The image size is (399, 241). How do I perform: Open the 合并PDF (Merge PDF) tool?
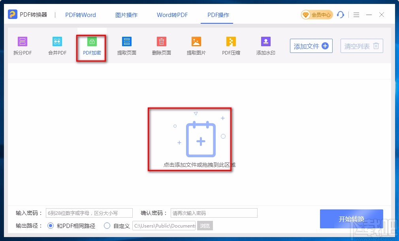56,45
